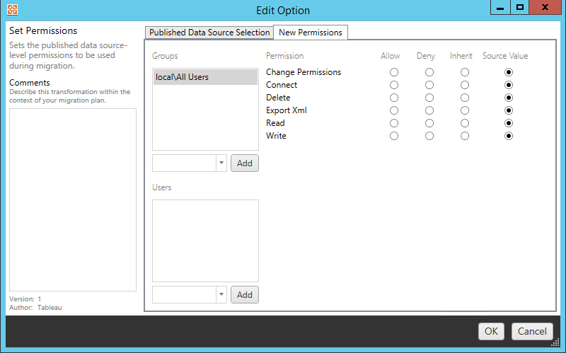The height and width of the screenshot is (353, 566).
Task: Minimize the Edit Option dialog
Action: point(500,8)
